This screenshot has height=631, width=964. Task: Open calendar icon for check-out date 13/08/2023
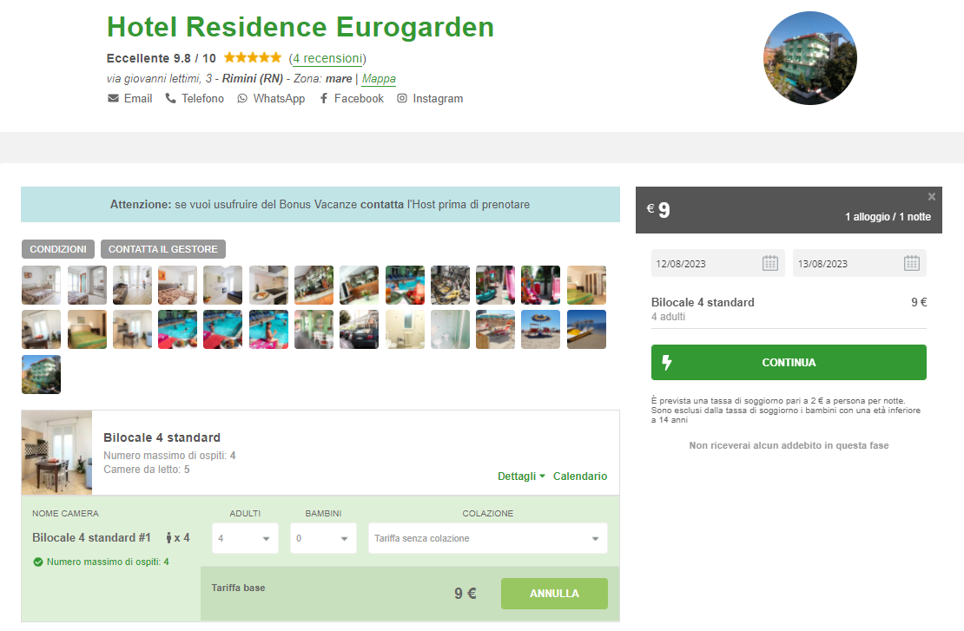(912, 263)
